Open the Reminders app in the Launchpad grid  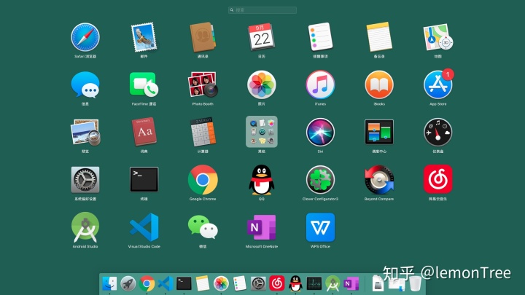pyautogui.click(x=320, y=36)
